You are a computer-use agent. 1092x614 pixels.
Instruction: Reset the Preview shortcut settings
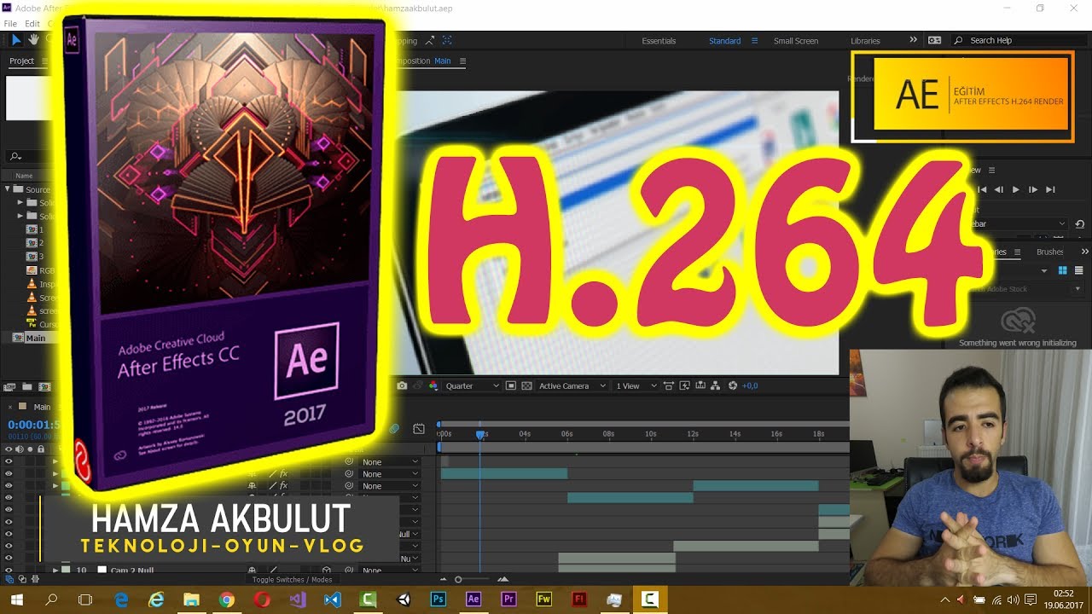pyautogui.click(x=1080, y=223)
